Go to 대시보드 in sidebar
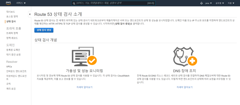This screenshot has width=240, height=105. (x=11, y=12)
